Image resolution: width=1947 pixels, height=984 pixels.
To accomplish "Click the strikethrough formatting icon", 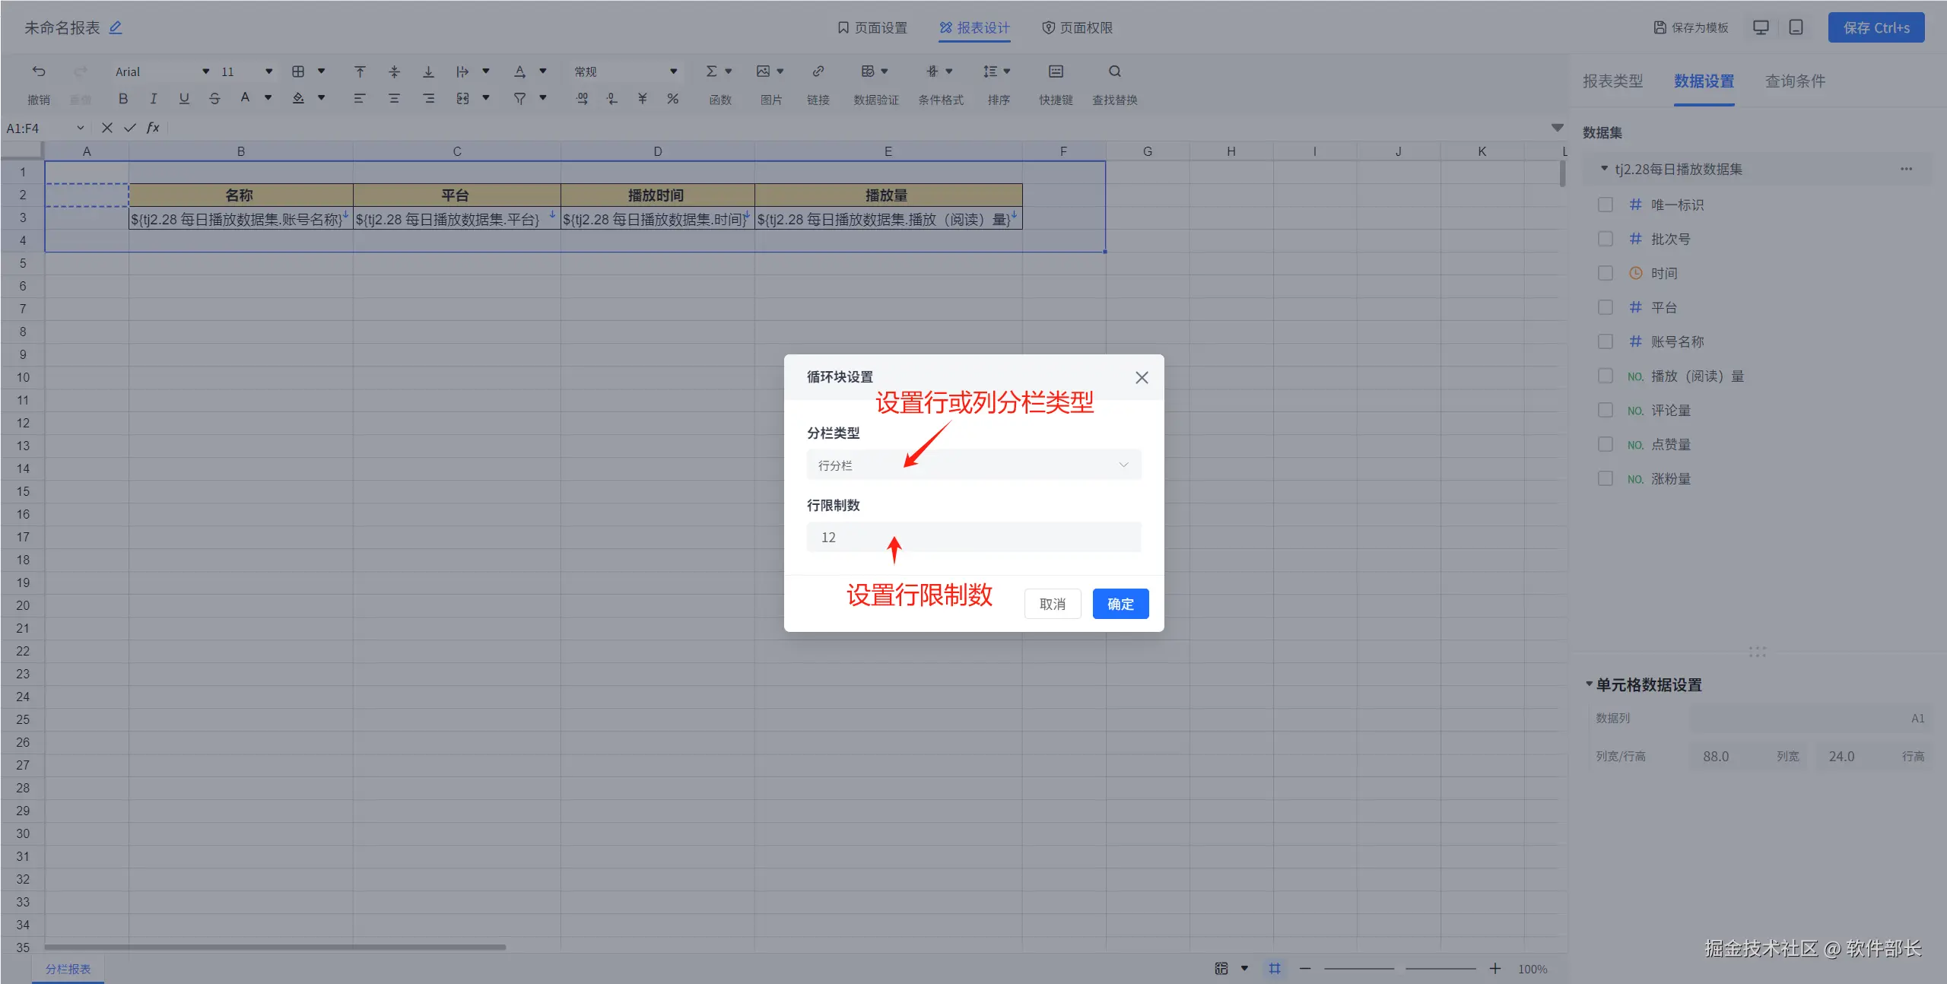I will pos(214,98).
